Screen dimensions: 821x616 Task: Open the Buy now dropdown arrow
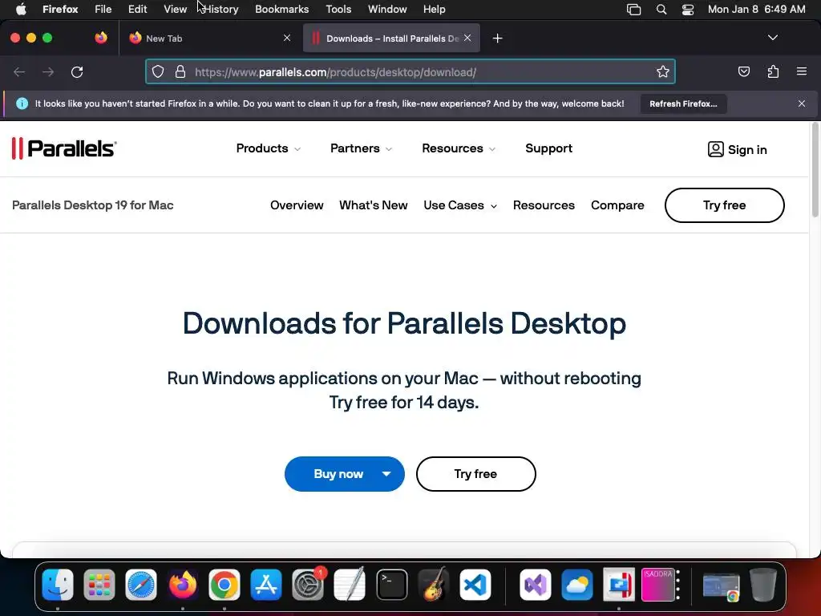[x=386, y=474]
